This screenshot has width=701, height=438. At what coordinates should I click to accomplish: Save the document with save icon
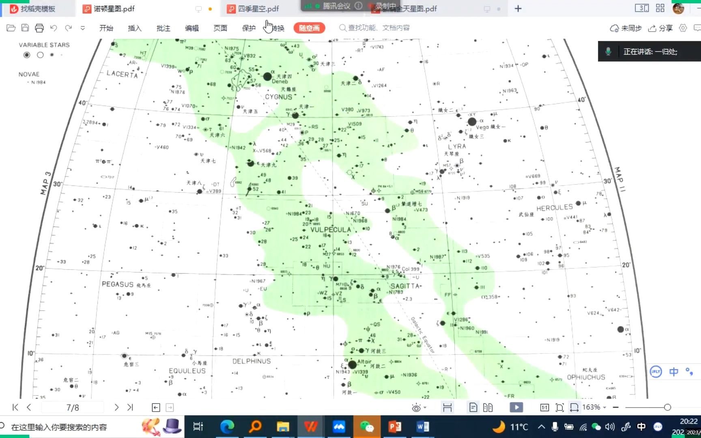click(25, 28)
